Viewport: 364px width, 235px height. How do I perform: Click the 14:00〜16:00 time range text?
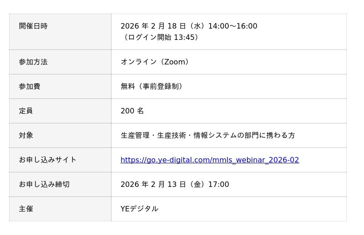(233, 26)
